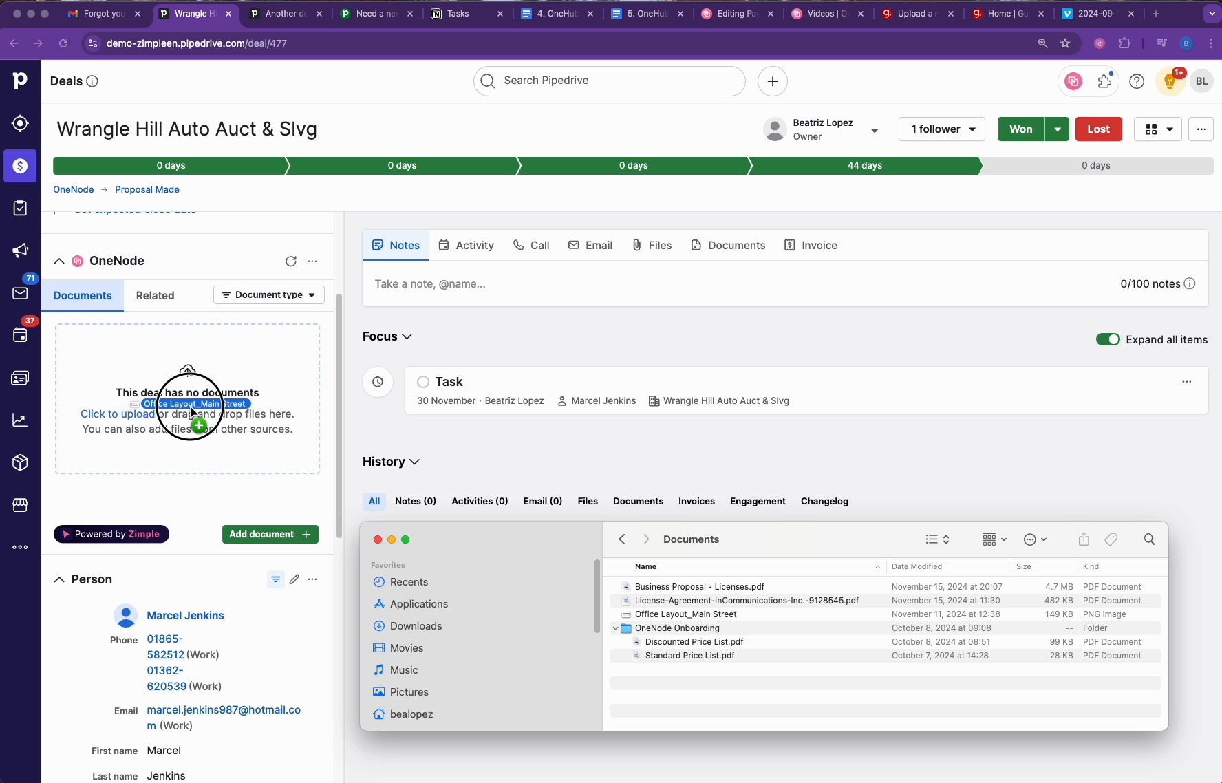Mark deal as Won
1222x783 pixels.
[1021, 129]
